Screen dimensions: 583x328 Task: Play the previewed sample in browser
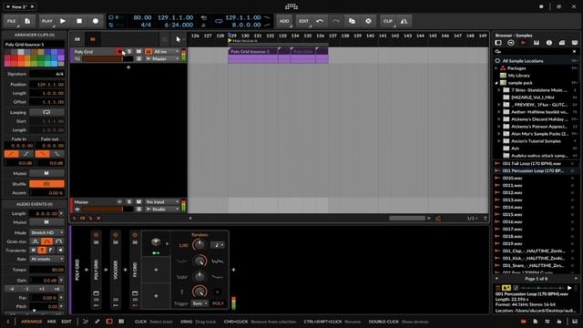(x=569, y=288)
